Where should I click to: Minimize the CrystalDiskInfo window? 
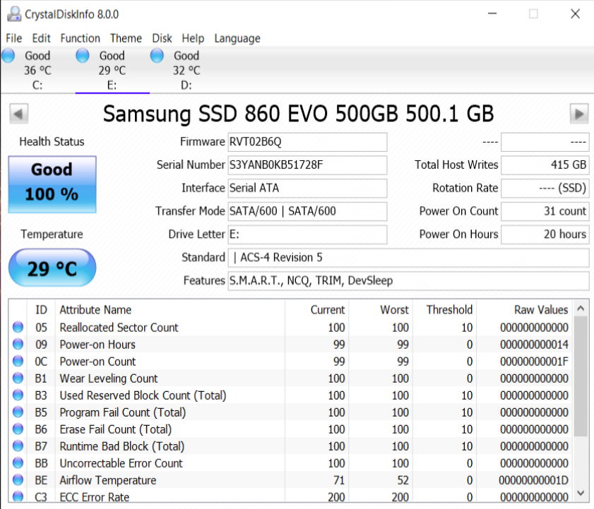pos(492,14)
